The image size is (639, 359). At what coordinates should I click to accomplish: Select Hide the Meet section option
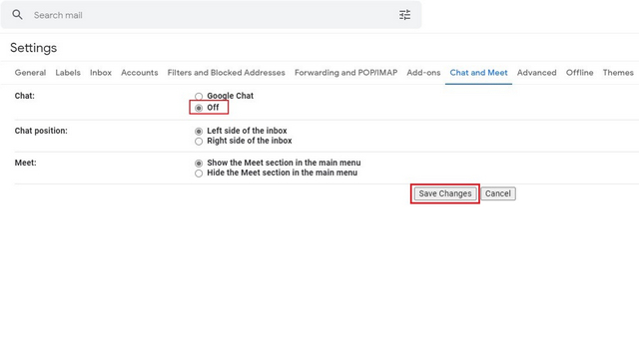pyautogui.click(x=199, y=174)
